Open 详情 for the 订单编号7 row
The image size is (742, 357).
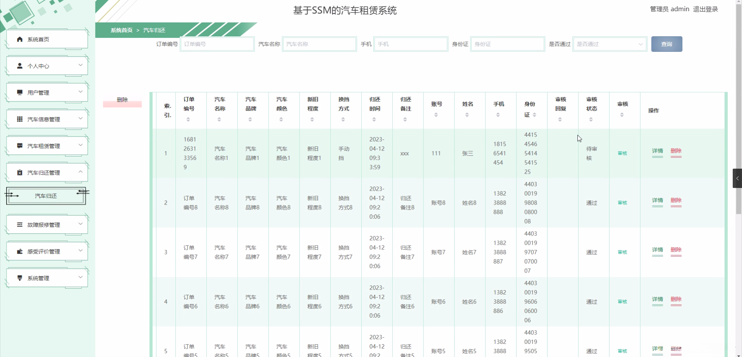657,250
